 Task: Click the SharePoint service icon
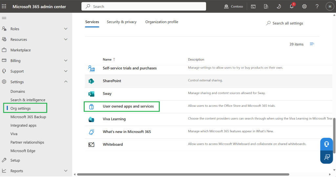(92, 81)
